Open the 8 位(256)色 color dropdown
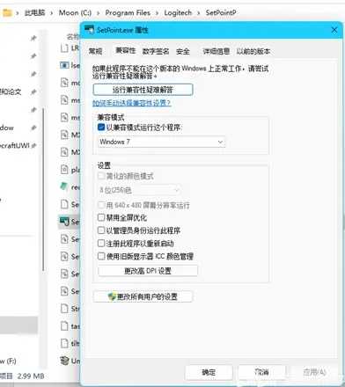The image size is (345, 387). (139, 190)
